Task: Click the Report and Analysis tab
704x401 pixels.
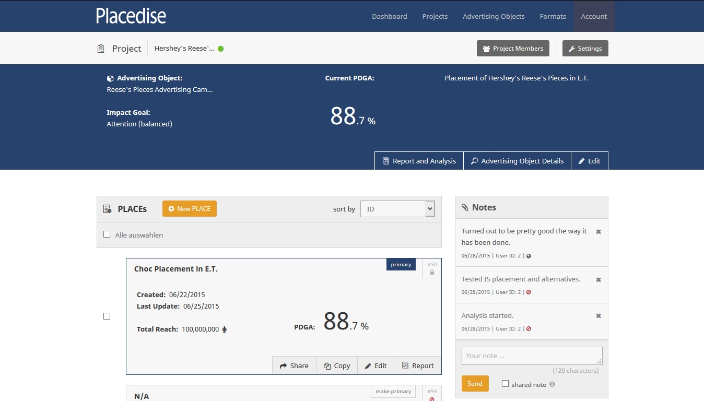Action: tap(419, 161)
